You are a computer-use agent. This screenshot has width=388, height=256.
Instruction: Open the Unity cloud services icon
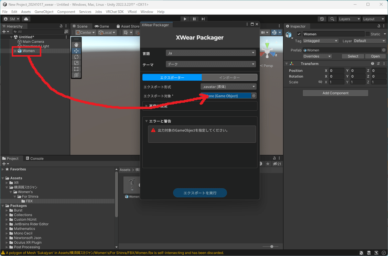(26, 19)
